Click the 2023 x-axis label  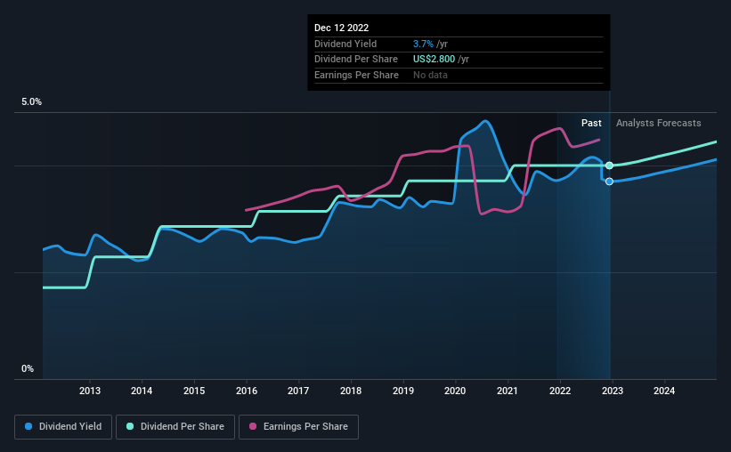pyautogui.click(x=612, y=391)
